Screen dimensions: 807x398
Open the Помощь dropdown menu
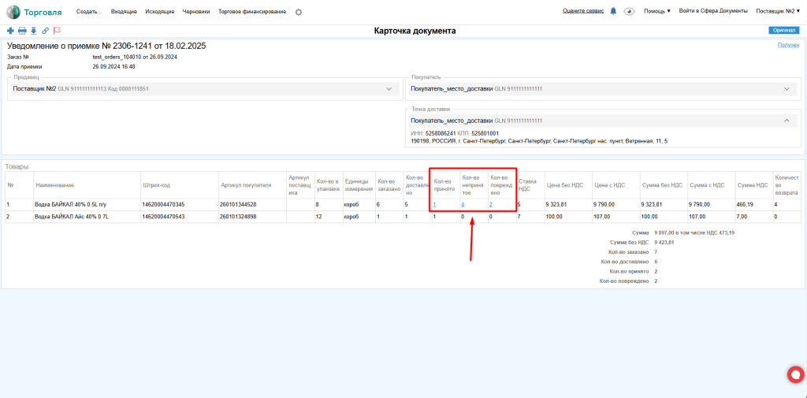[x=656, y=12]
